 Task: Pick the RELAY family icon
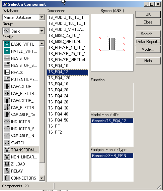[x=7, y=171]
